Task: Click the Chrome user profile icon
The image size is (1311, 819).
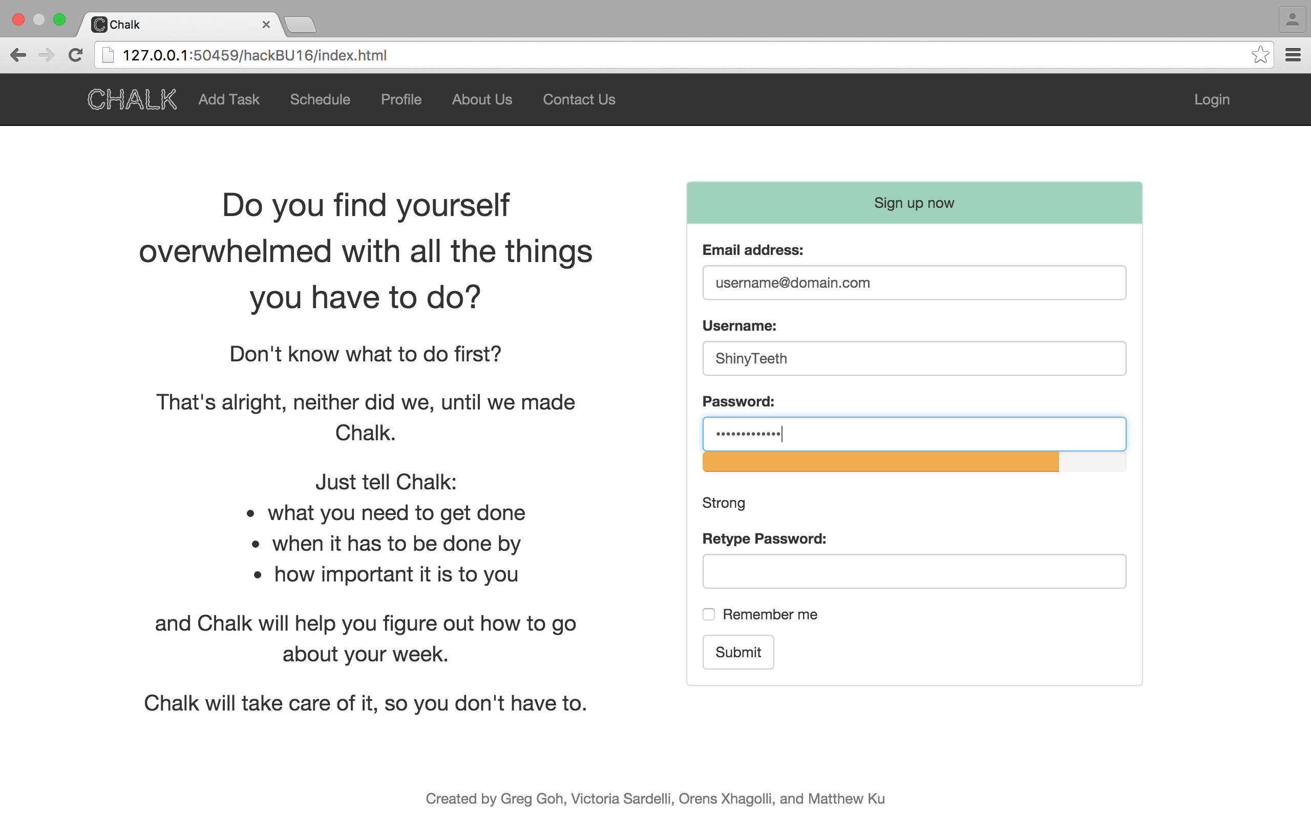Action: coord(1292,20)
